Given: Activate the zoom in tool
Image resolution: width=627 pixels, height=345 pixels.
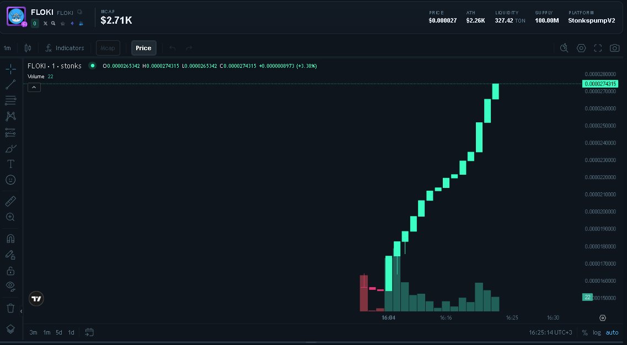Looking at the screenshot, I should 11,217.
